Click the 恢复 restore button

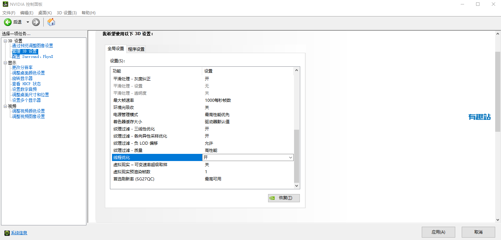pos(284,198)
